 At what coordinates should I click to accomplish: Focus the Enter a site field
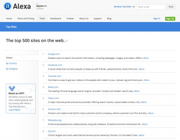(x=151, y=7)
